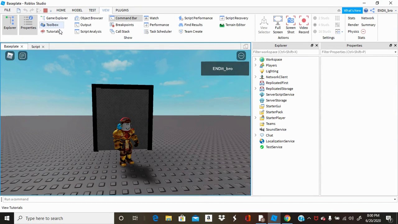Screen dimensions: 398x224
Task: Expand the Players tree node
Action: (x=256, y=65)
